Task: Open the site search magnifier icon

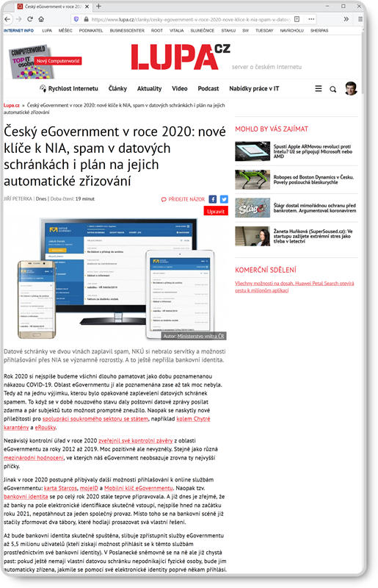Action: click(332, 89)
